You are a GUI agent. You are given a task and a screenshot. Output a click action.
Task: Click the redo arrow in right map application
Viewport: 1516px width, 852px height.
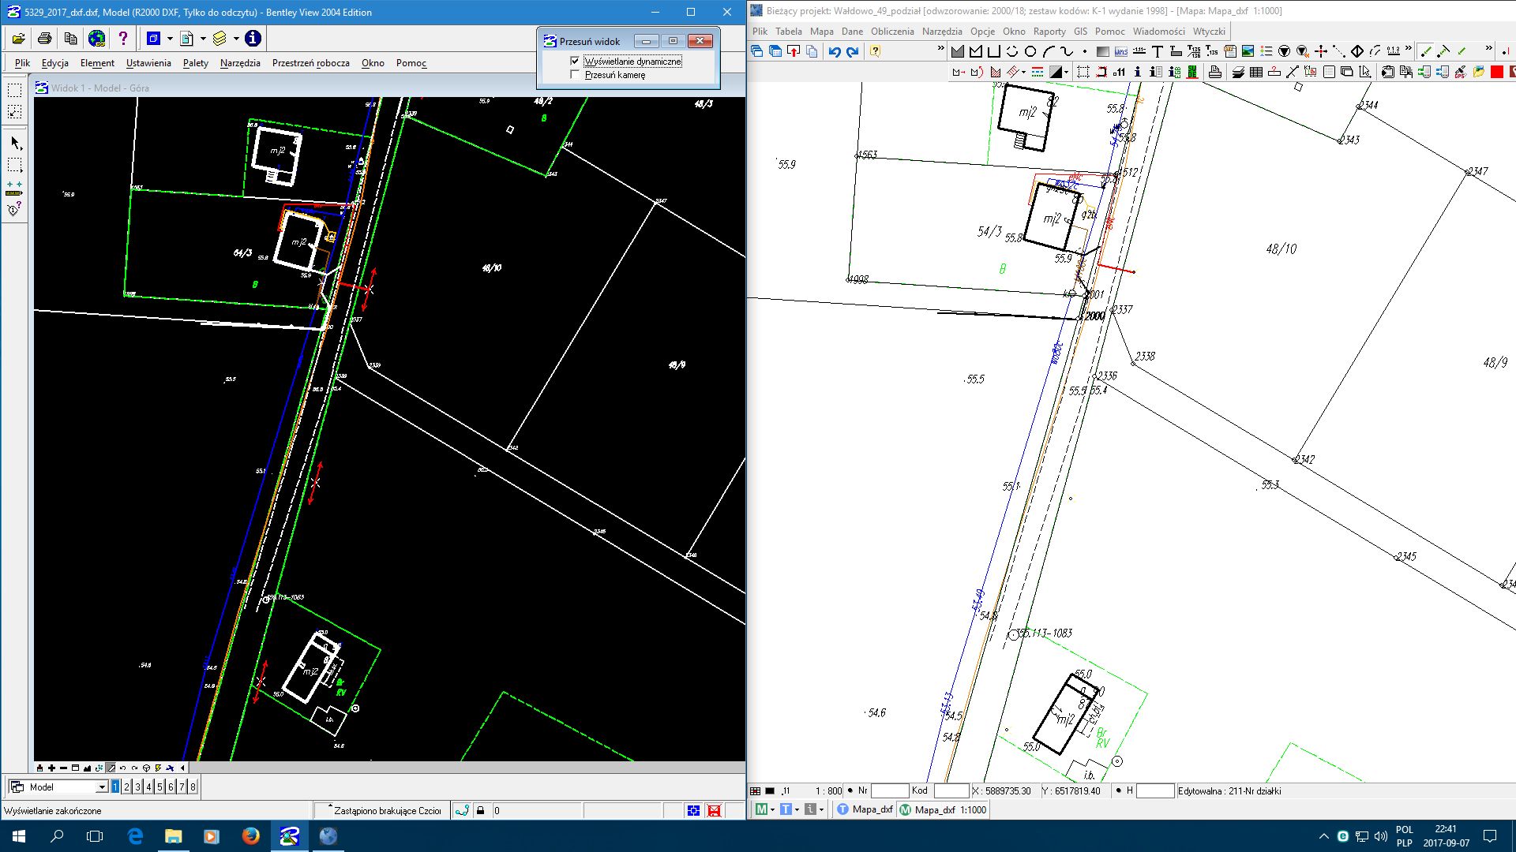pos(852,51)
